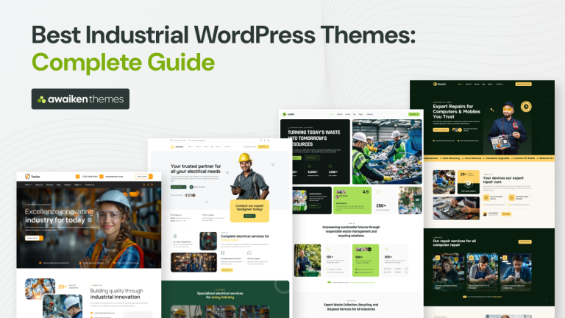Click the green header button in Ecobin theme
Image resolution: width=565 pixels, height=318 pixels.
point(413,114)
